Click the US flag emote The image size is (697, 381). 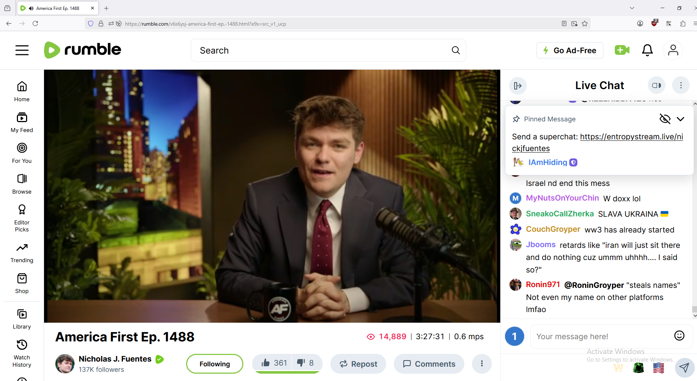(658, 367)
